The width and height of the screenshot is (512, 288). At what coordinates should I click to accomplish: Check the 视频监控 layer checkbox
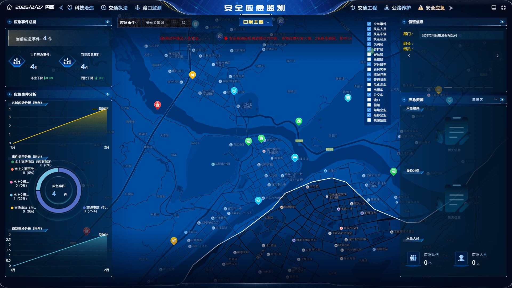369,120
